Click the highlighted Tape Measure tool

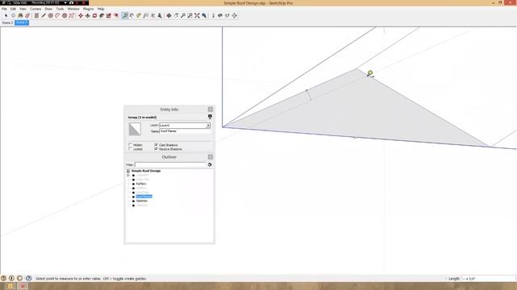124,15
